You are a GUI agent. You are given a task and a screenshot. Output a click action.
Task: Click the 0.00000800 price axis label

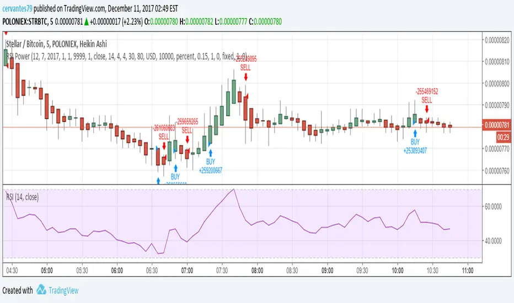coord(497,84)
